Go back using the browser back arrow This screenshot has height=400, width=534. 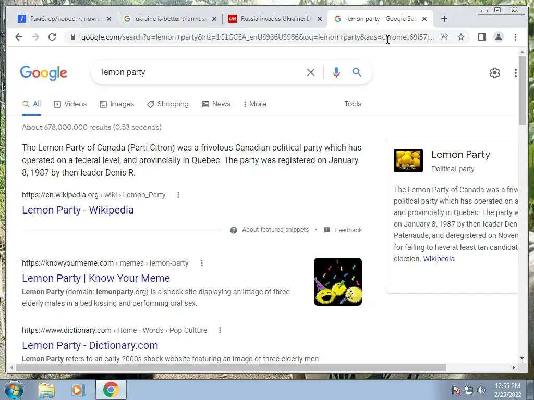coord(19,37)
